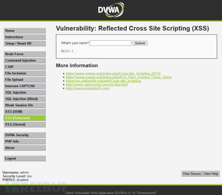222x195 pixels.
Task: Navigate to the CSRF page
Action: [25, 67]
